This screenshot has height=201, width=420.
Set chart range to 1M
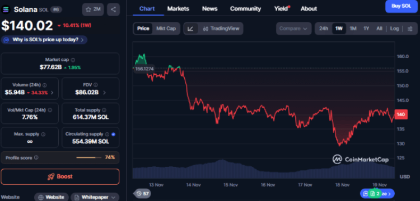tap(353, 28)
